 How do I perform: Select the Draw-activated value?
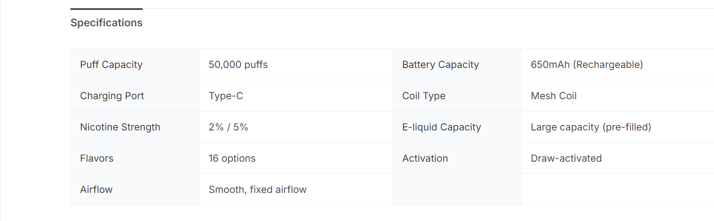[566, 159]
